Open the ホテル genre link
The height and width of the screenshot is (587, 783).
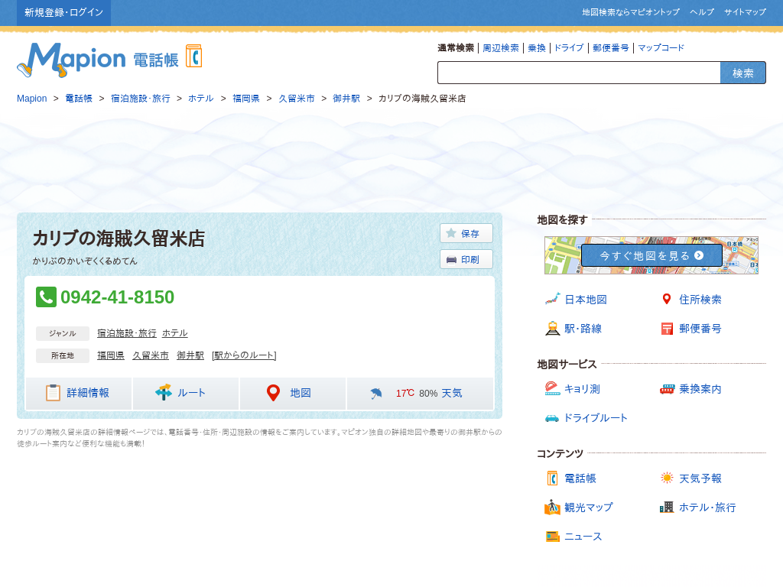coord(175,333)
